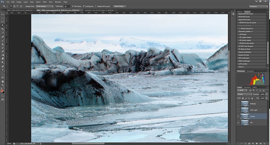
Task: Click Create New Layer icon
Action: 261,143
